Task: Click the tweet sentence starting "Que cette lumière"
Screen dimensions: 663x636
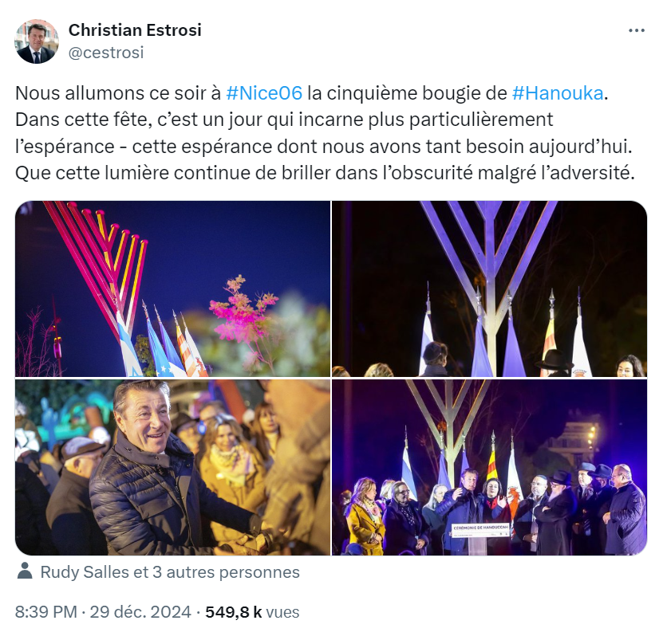Action: (325, 173)
